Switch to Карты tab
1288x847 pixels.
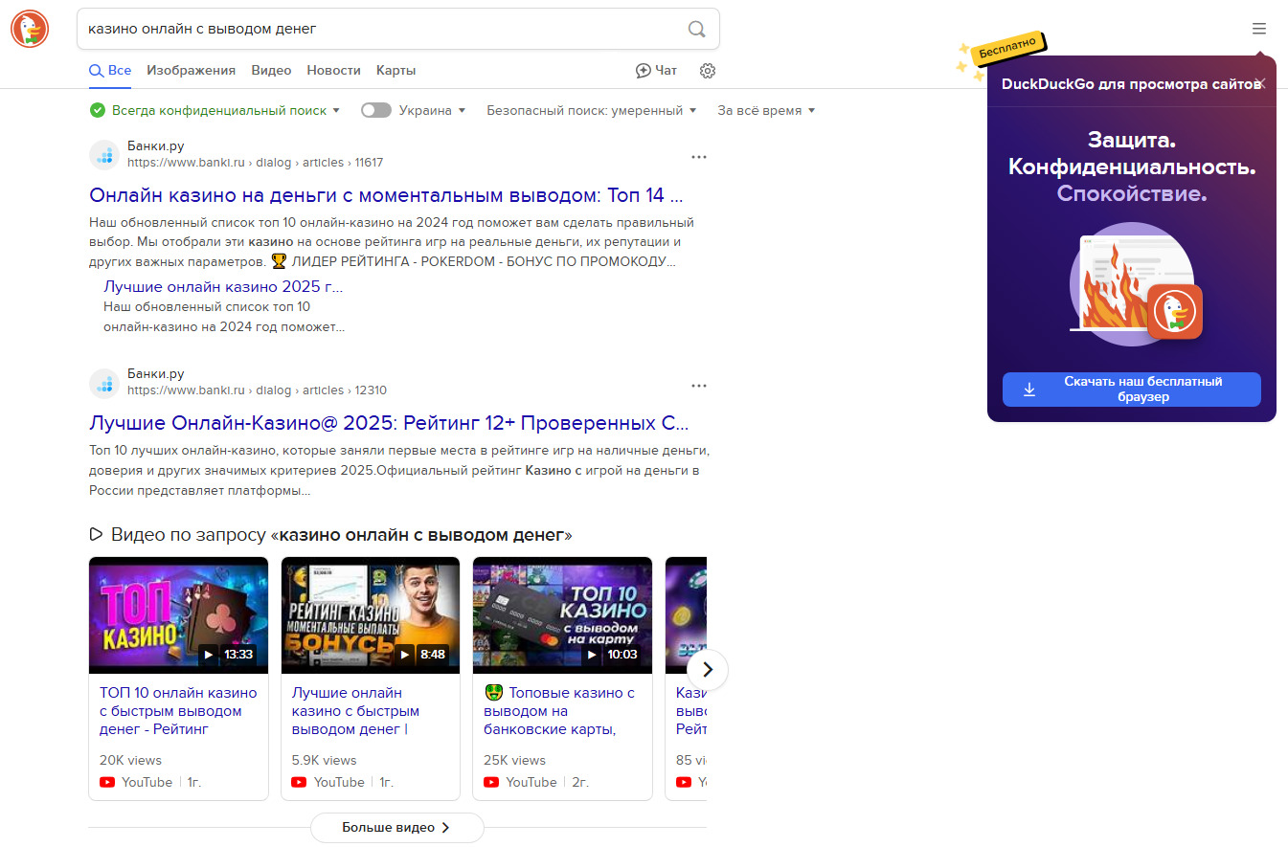[395, 71]
